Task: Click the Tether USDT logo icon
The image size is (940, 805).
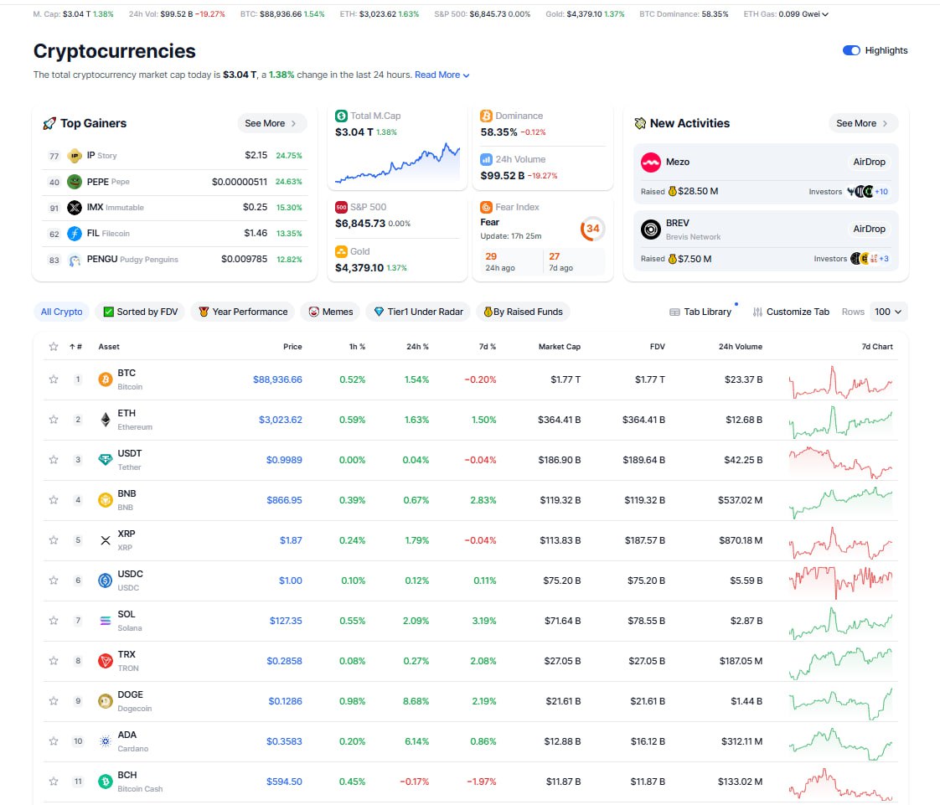Action: coord(105,460)
